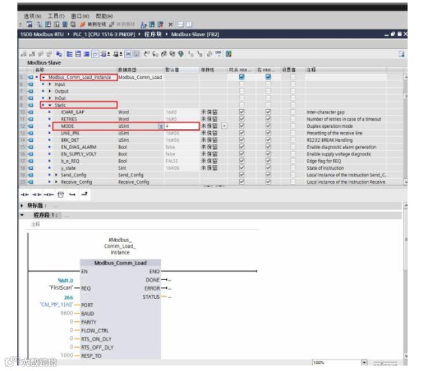Expand the Output section

50,91
